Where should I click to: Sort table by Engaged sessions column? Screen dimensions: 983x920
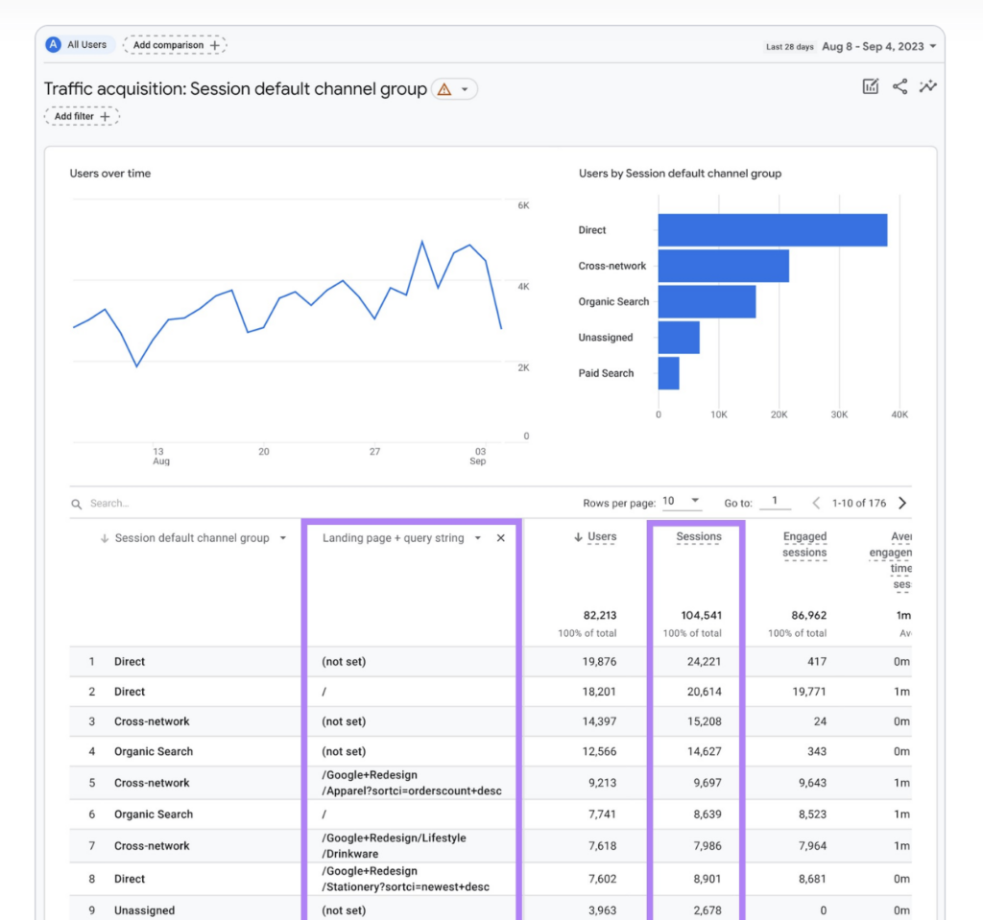[804, 545]
